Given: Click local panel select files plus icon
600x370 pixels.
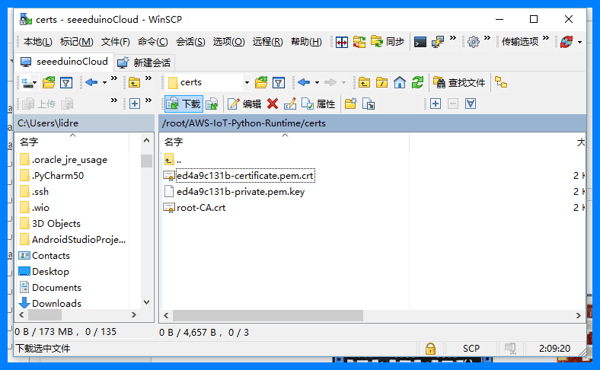Looking at the screenshot, I should click(134, 104).
